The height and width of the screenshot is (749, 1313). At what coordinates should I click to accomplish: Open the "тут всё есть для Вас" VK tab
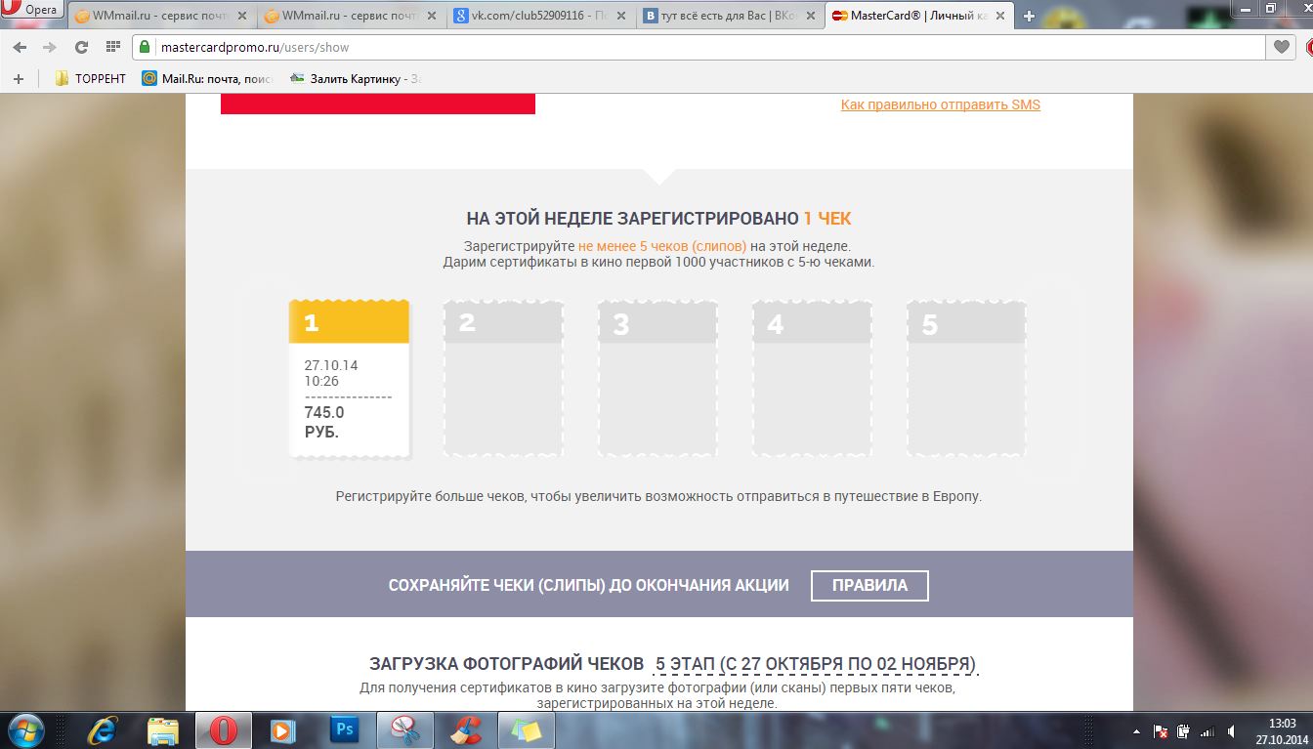pyautogui.click(x=728, y=17)
